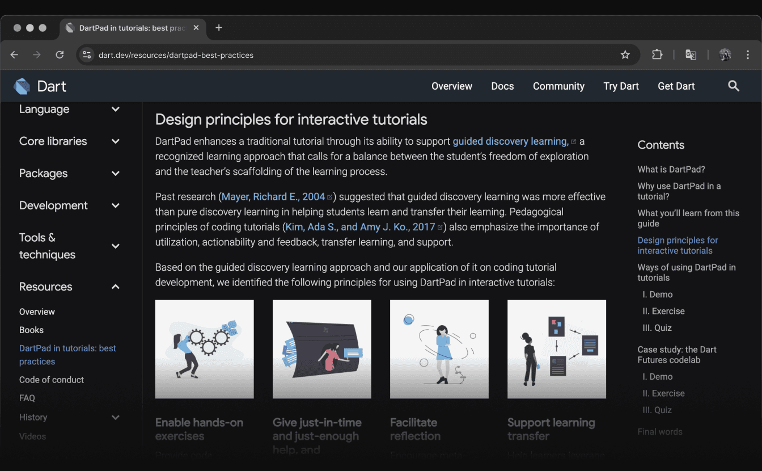
Task: Click the profile avatar in the toolbar
Action: pos(726,54)
